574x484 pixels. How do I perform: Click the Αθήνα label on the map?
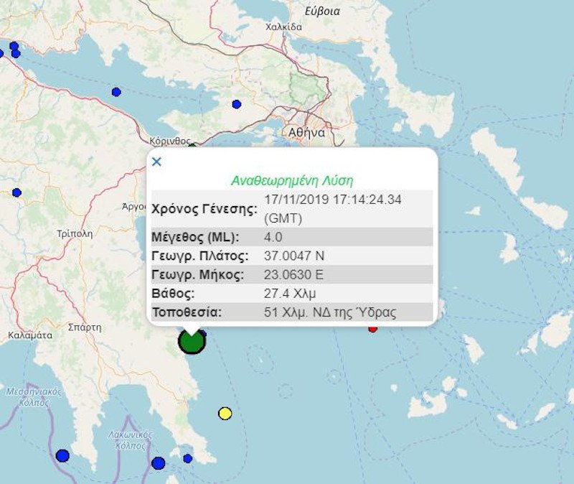pyautogui.click(x=307, y=133)
